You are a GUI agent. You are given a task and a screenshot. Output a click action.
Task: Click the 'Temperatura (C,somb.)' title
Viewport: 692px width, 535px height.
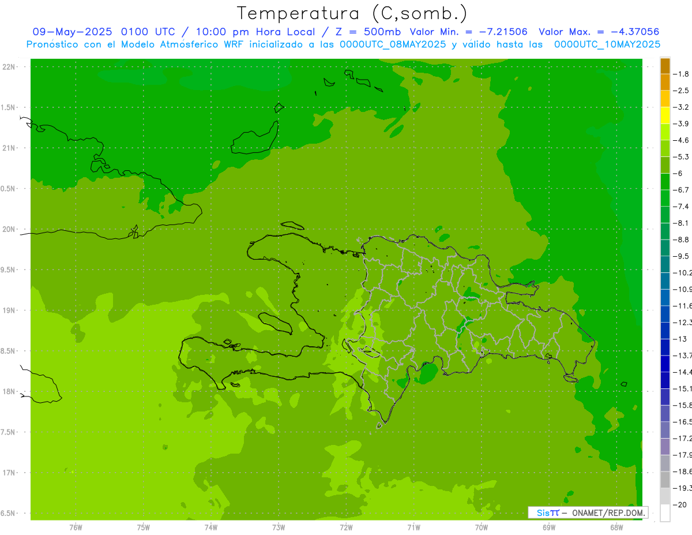(x=352, y=13)
